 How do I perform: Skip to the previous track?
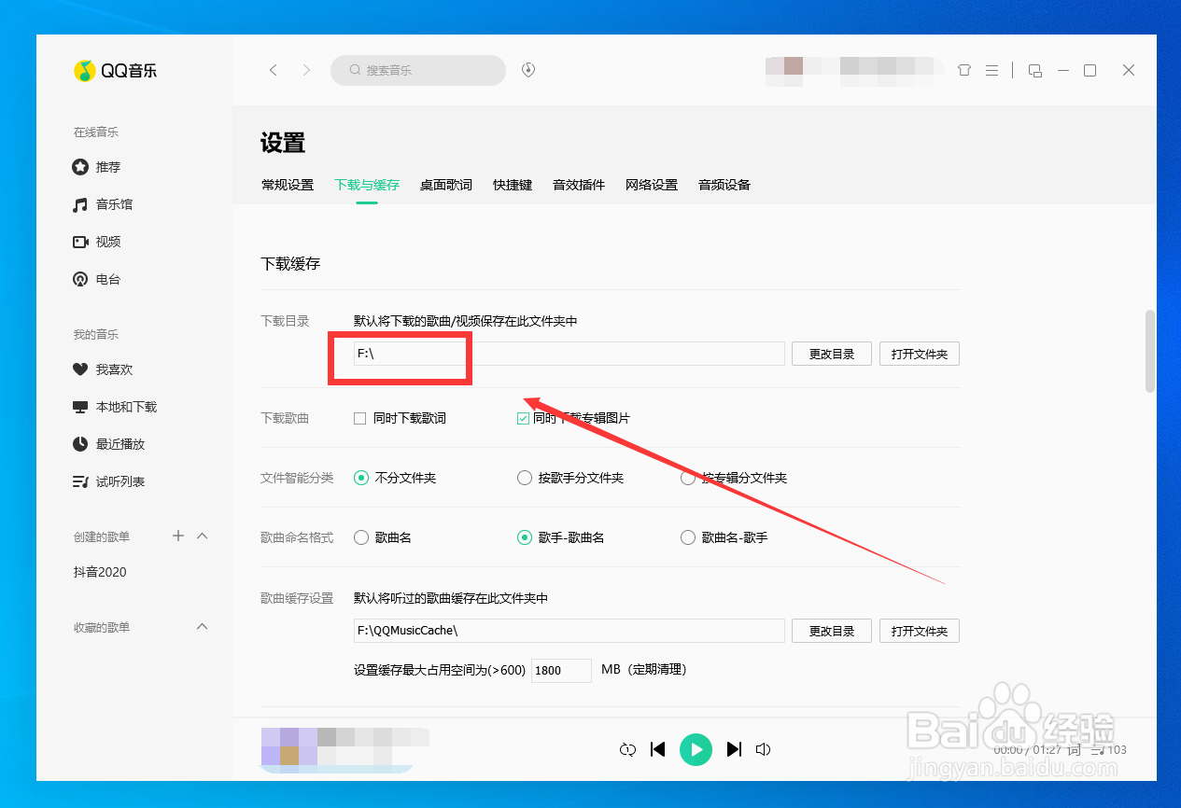click(x=657, y=749)
